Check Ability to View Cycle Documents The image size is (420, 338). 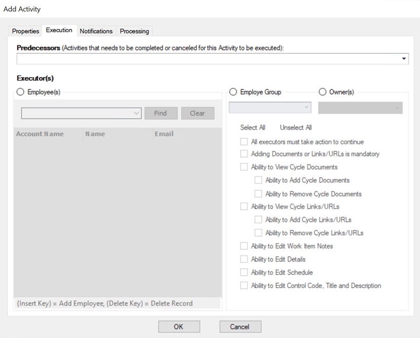coord(244,167)
